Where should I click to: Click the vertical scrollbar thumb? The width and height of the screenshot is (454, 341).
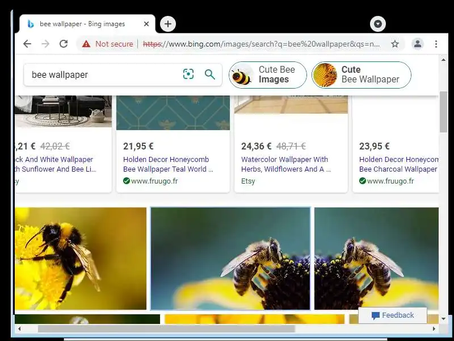pos(443,111)
